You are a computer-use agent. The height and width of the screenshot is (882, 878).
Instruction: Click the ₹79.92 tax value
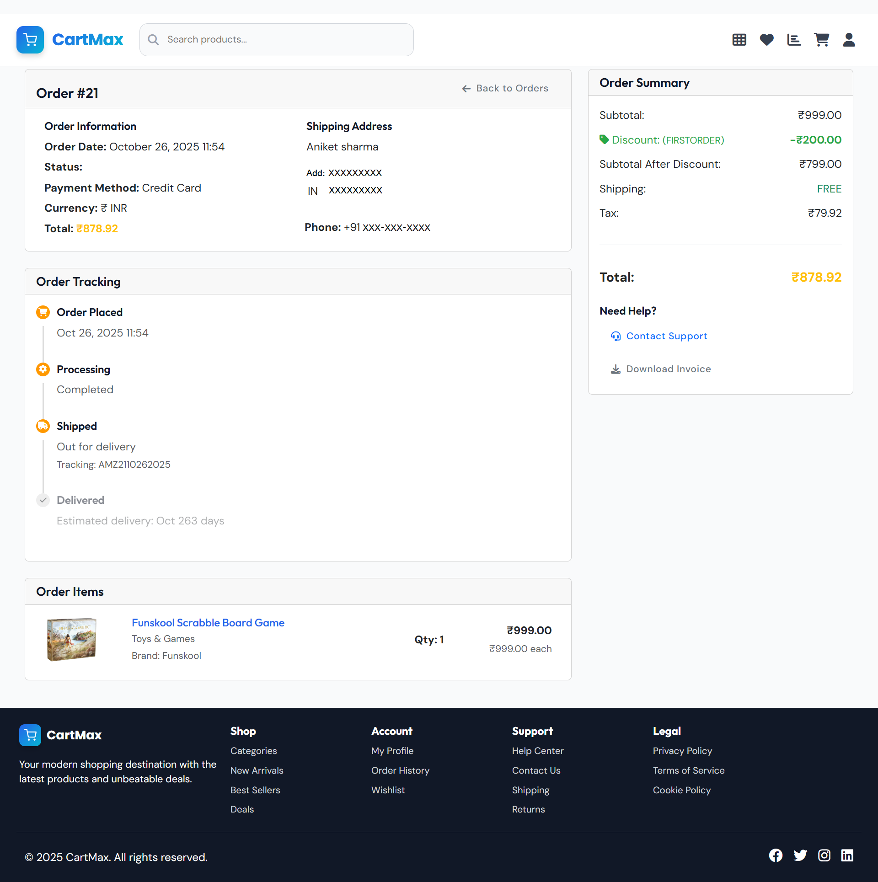pyautogui.click(x=824, y=214)
